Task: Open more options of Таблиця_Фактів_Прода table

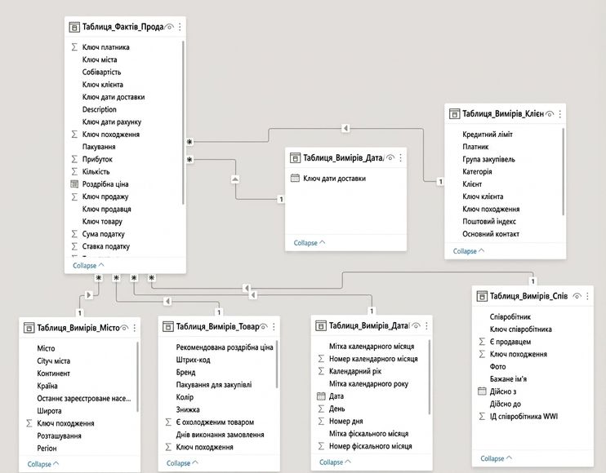Action: coord(180,27)
